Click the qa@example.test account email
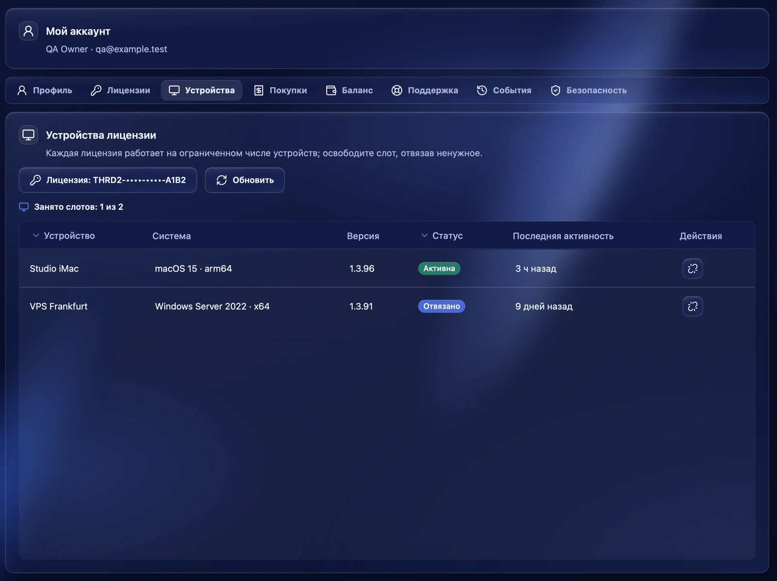Viewport: 777px width, 581px height. (131, 49)
